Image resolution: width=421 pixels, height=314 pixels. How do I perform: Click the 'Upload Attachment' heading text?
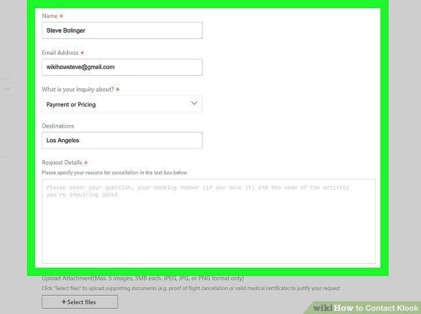point(143,278)
